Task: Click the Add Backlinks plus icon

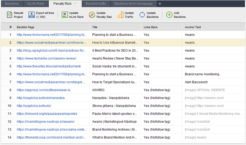Action: click(x=169, y=15)
